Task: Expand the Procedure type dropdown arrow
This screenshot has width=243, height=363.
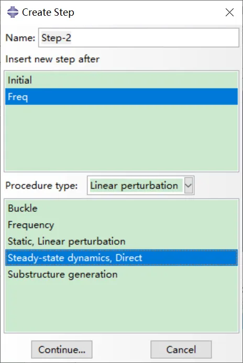Action: pyautogui.click(x=189, y=185)
